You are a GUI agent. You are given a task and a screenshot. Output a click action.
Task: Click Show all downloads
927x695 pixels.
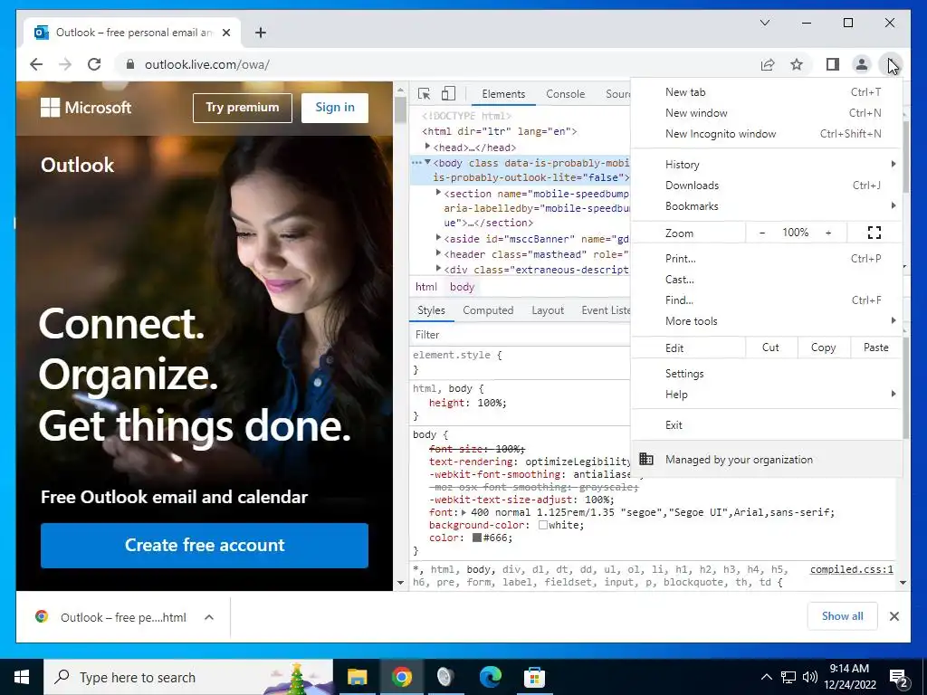pos(843,616)
